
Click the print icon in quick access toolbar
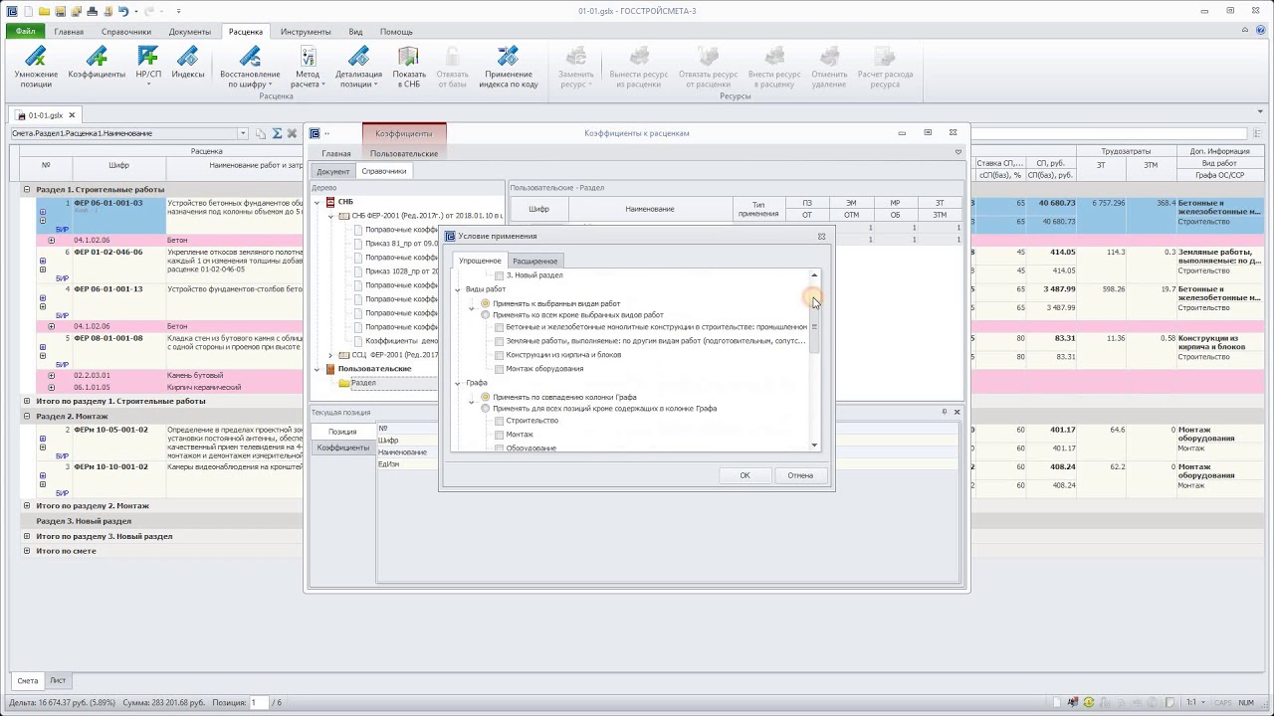pos(93,11)
